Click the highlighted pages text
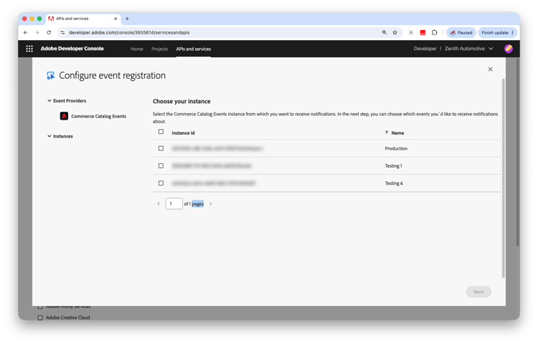Screen dimensions: 538x344 [198, 204]
